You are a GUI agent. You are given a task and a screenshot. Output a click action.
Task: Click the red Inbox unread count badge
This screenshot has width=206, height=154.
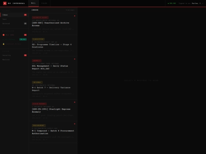(25, 15)
